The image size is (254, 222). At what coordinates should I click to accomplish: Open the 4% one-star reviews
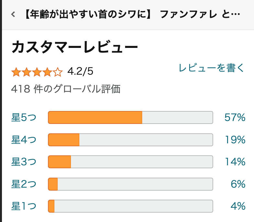coord(238,206)
